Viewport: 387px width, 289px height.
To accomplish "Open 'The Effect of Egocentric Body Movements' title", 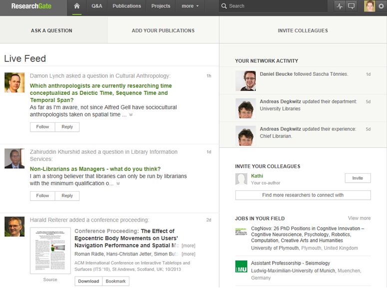I will click(126, 238).
